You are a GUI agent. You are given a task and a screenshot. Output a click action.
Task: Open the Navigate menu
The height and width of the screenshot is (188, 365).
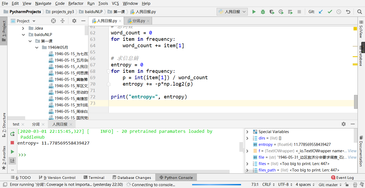click(x=43, y=3)
